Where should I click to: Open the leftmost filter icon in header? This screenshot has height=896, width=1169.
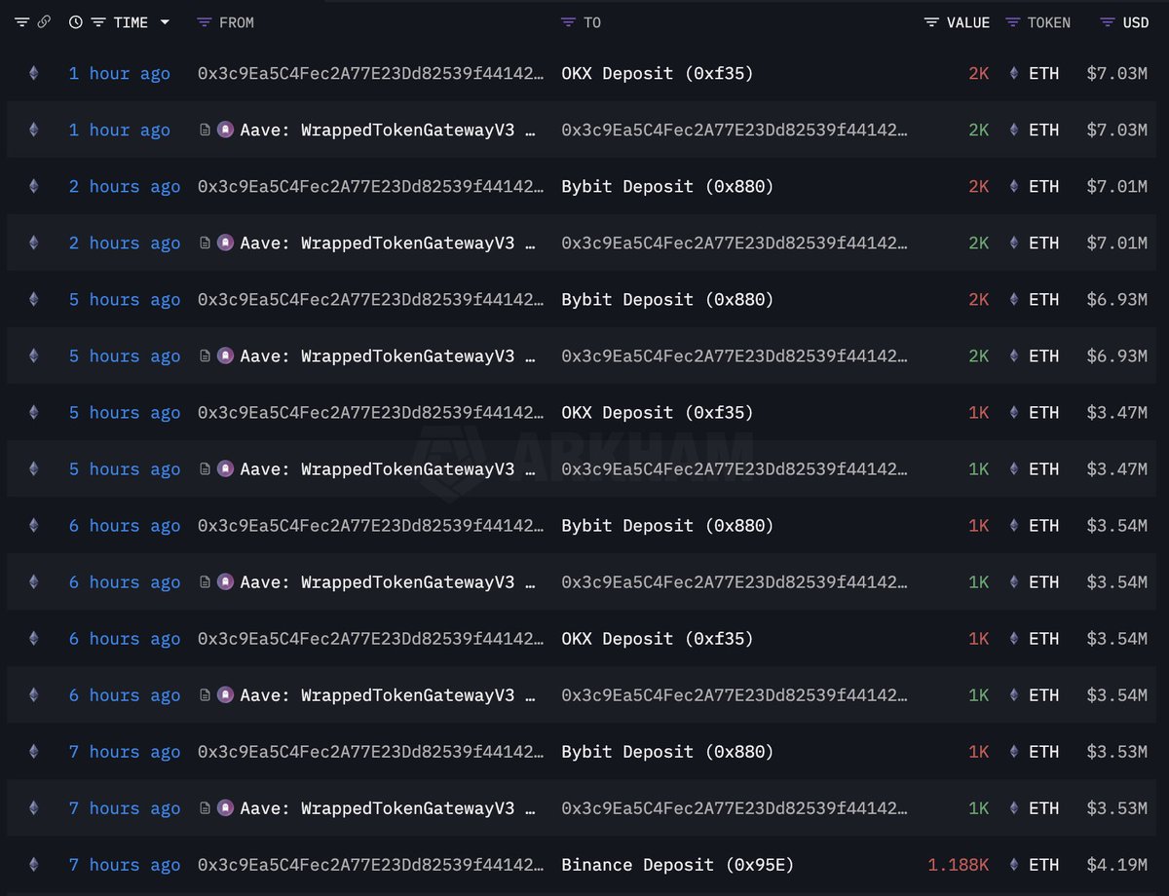pos(21,22)
